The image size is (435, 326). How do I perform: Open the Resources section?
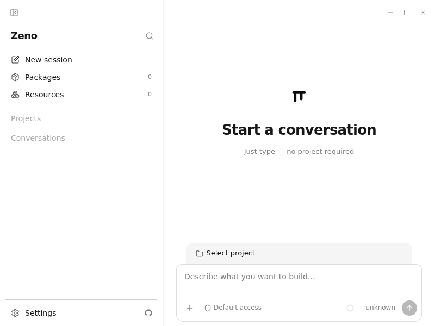(81, 95)
